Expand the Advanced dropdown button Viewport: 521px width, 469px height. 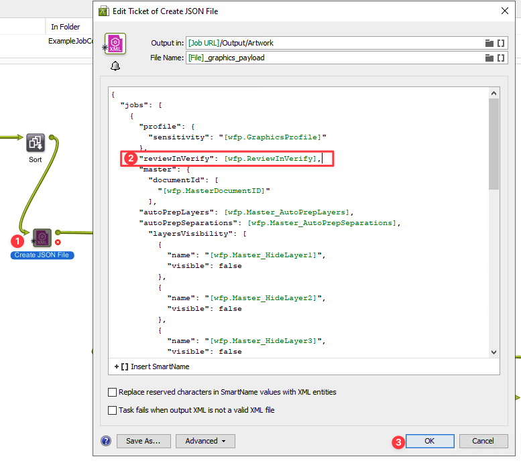205,441
